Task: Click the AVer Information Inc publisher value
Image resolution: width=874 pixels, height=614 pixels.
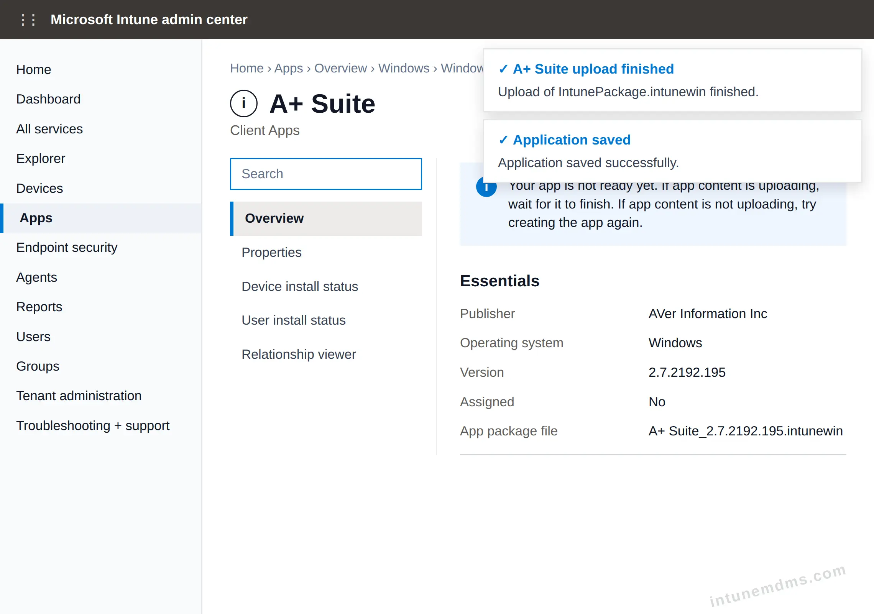Action: [708, 314]
